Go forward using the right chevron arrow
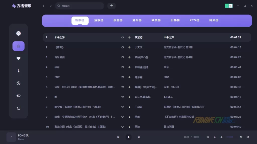Screen dimensions: 257x144 tap(51, 6)
